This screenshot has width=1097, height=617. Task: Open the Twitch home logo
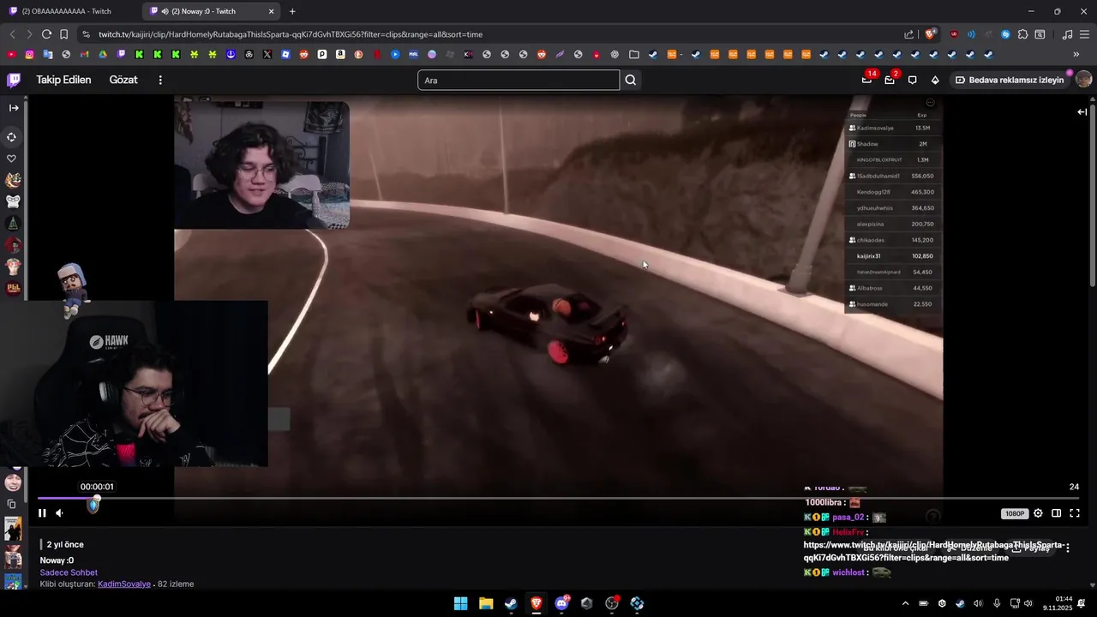tap(14, 80)
